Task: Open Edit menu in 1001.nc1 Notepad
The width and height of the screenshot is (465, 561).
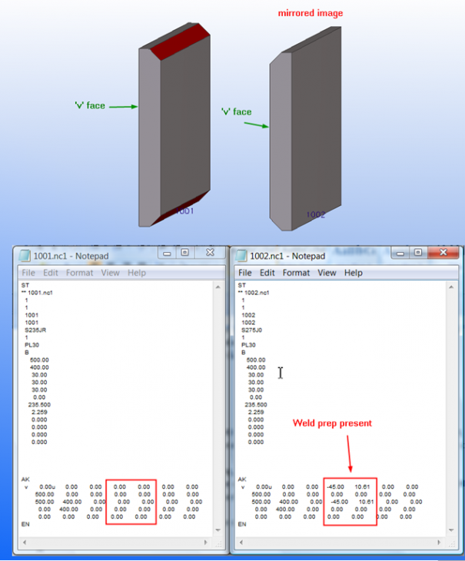Action: [x=51, y=273]
